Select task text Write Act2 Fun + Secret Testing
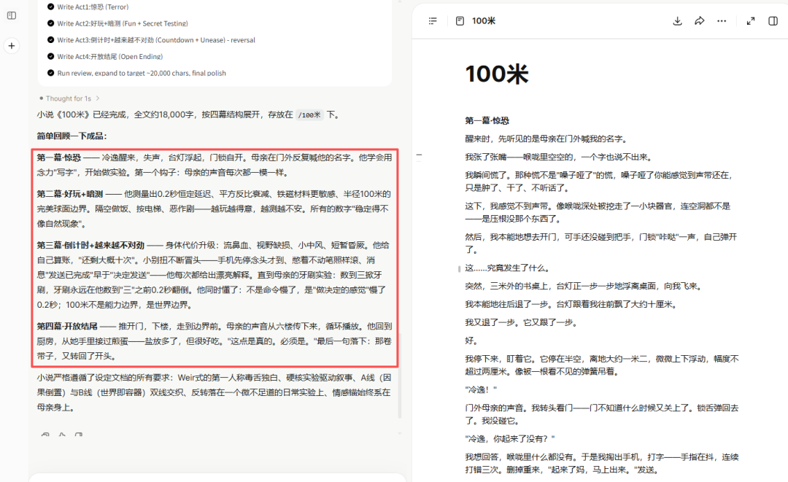Image resolution: width=788 pixels, height=482 pixels. click(123, 23)
